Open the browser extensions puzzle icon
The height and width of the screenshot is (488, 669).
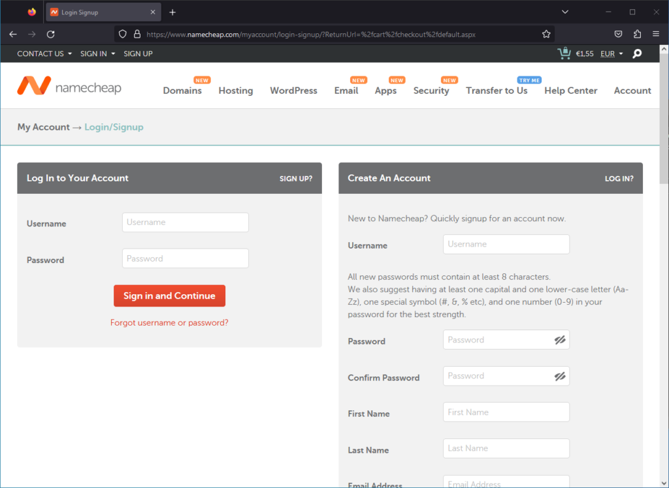[x=638, y=34]
